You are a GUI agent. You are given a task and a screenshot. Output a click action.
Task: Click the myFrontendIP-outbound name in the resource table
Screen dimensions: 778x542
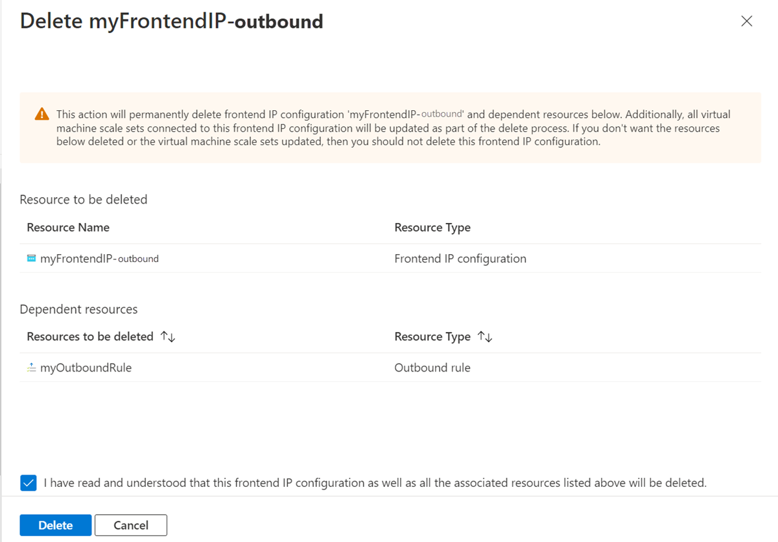pyautogui.click(x=99, y=258)
